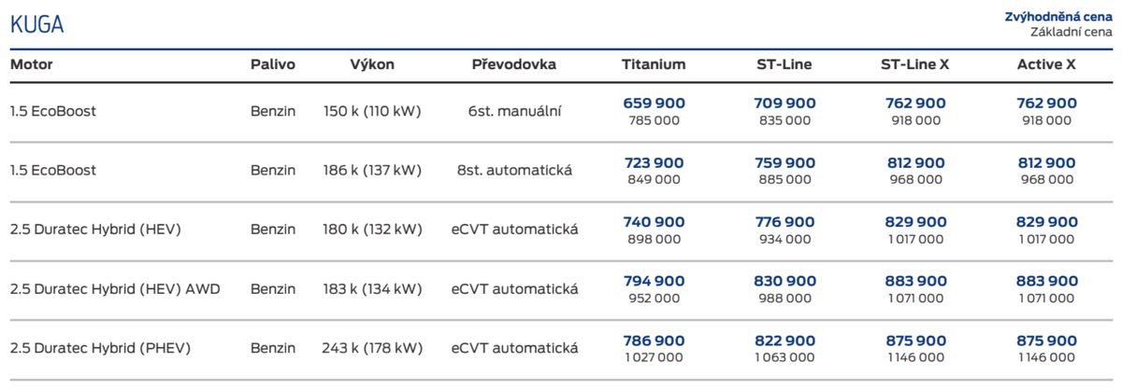
Task: Click the ST-Line X trim header
Action: [x=915, y=65]
